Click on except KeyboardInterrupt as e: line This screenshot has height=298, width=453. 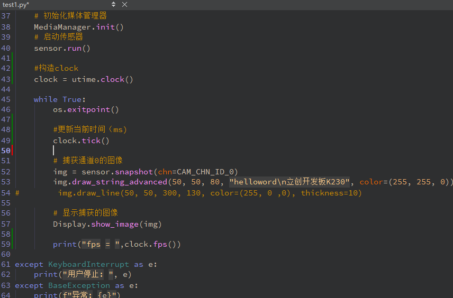click(86, 264)
